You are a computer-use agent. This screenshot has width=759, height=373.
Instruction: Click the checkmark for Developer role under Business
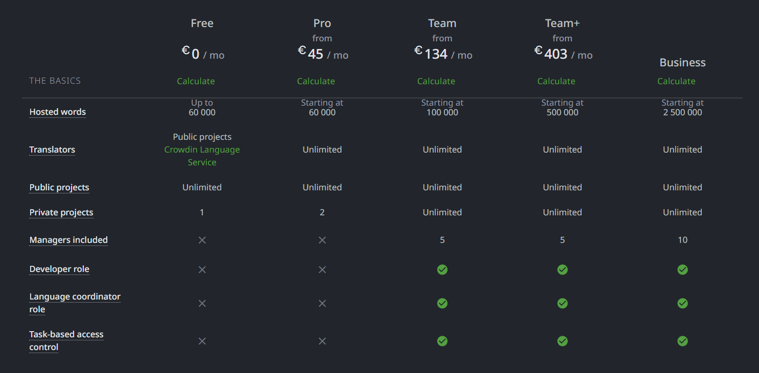682,269
